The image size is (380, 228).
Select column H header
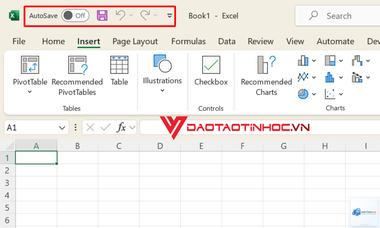325,146
